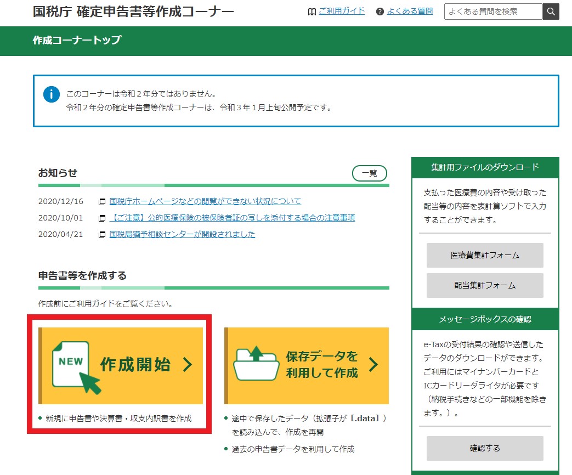Viewport: 572px width, 475px height.
Task: Click text 作成前にご利用ガイドをご覧ください。
Action: pos(106,303)
